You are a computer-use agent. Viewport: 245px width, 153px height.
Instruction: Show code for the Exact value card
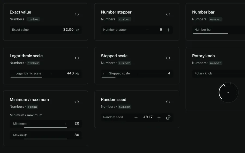77,14
